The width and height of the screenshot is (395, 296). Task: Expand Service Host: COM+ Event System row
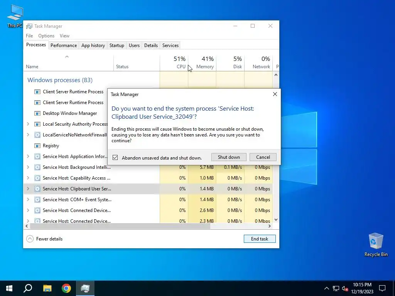click(x=28, y=200)
